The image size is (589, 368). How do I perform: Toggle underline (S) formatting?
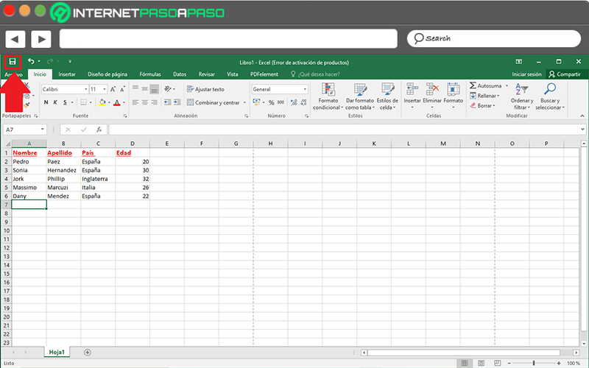65,102
